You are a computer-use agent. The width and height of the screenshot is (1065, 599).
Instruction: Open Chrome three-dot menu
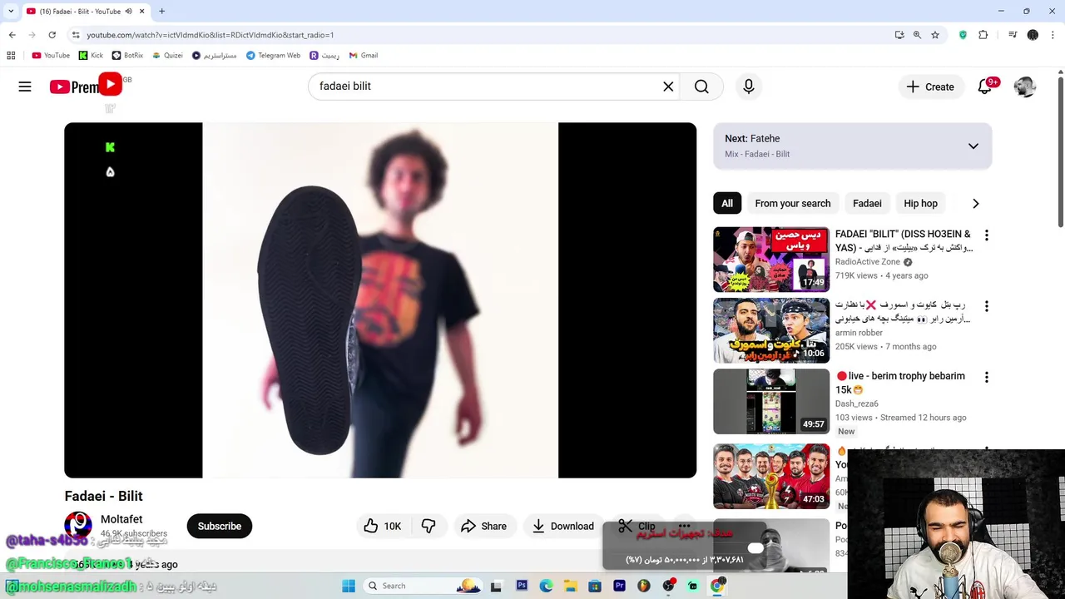click(x=1053, y=35)
